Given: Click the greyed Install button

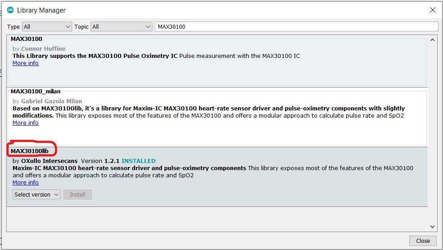Looking at the screenshot, I should coord(78,195).
